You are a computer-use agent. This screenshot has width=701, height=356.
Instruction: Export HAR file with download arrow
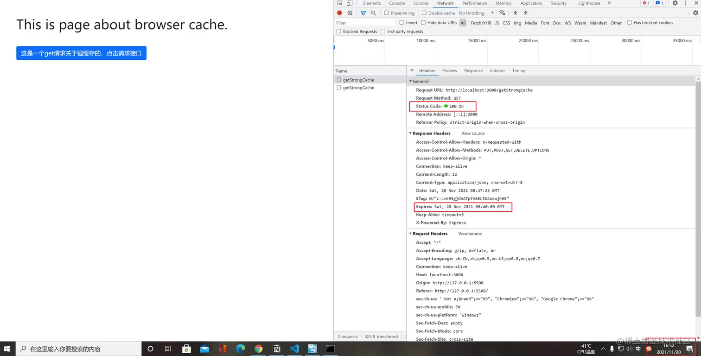pyautogui.click(x=525, y=13)
